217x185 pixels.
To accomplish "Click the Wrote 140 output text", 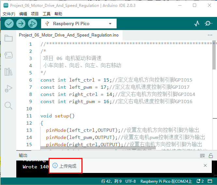I will click(36, 167).
